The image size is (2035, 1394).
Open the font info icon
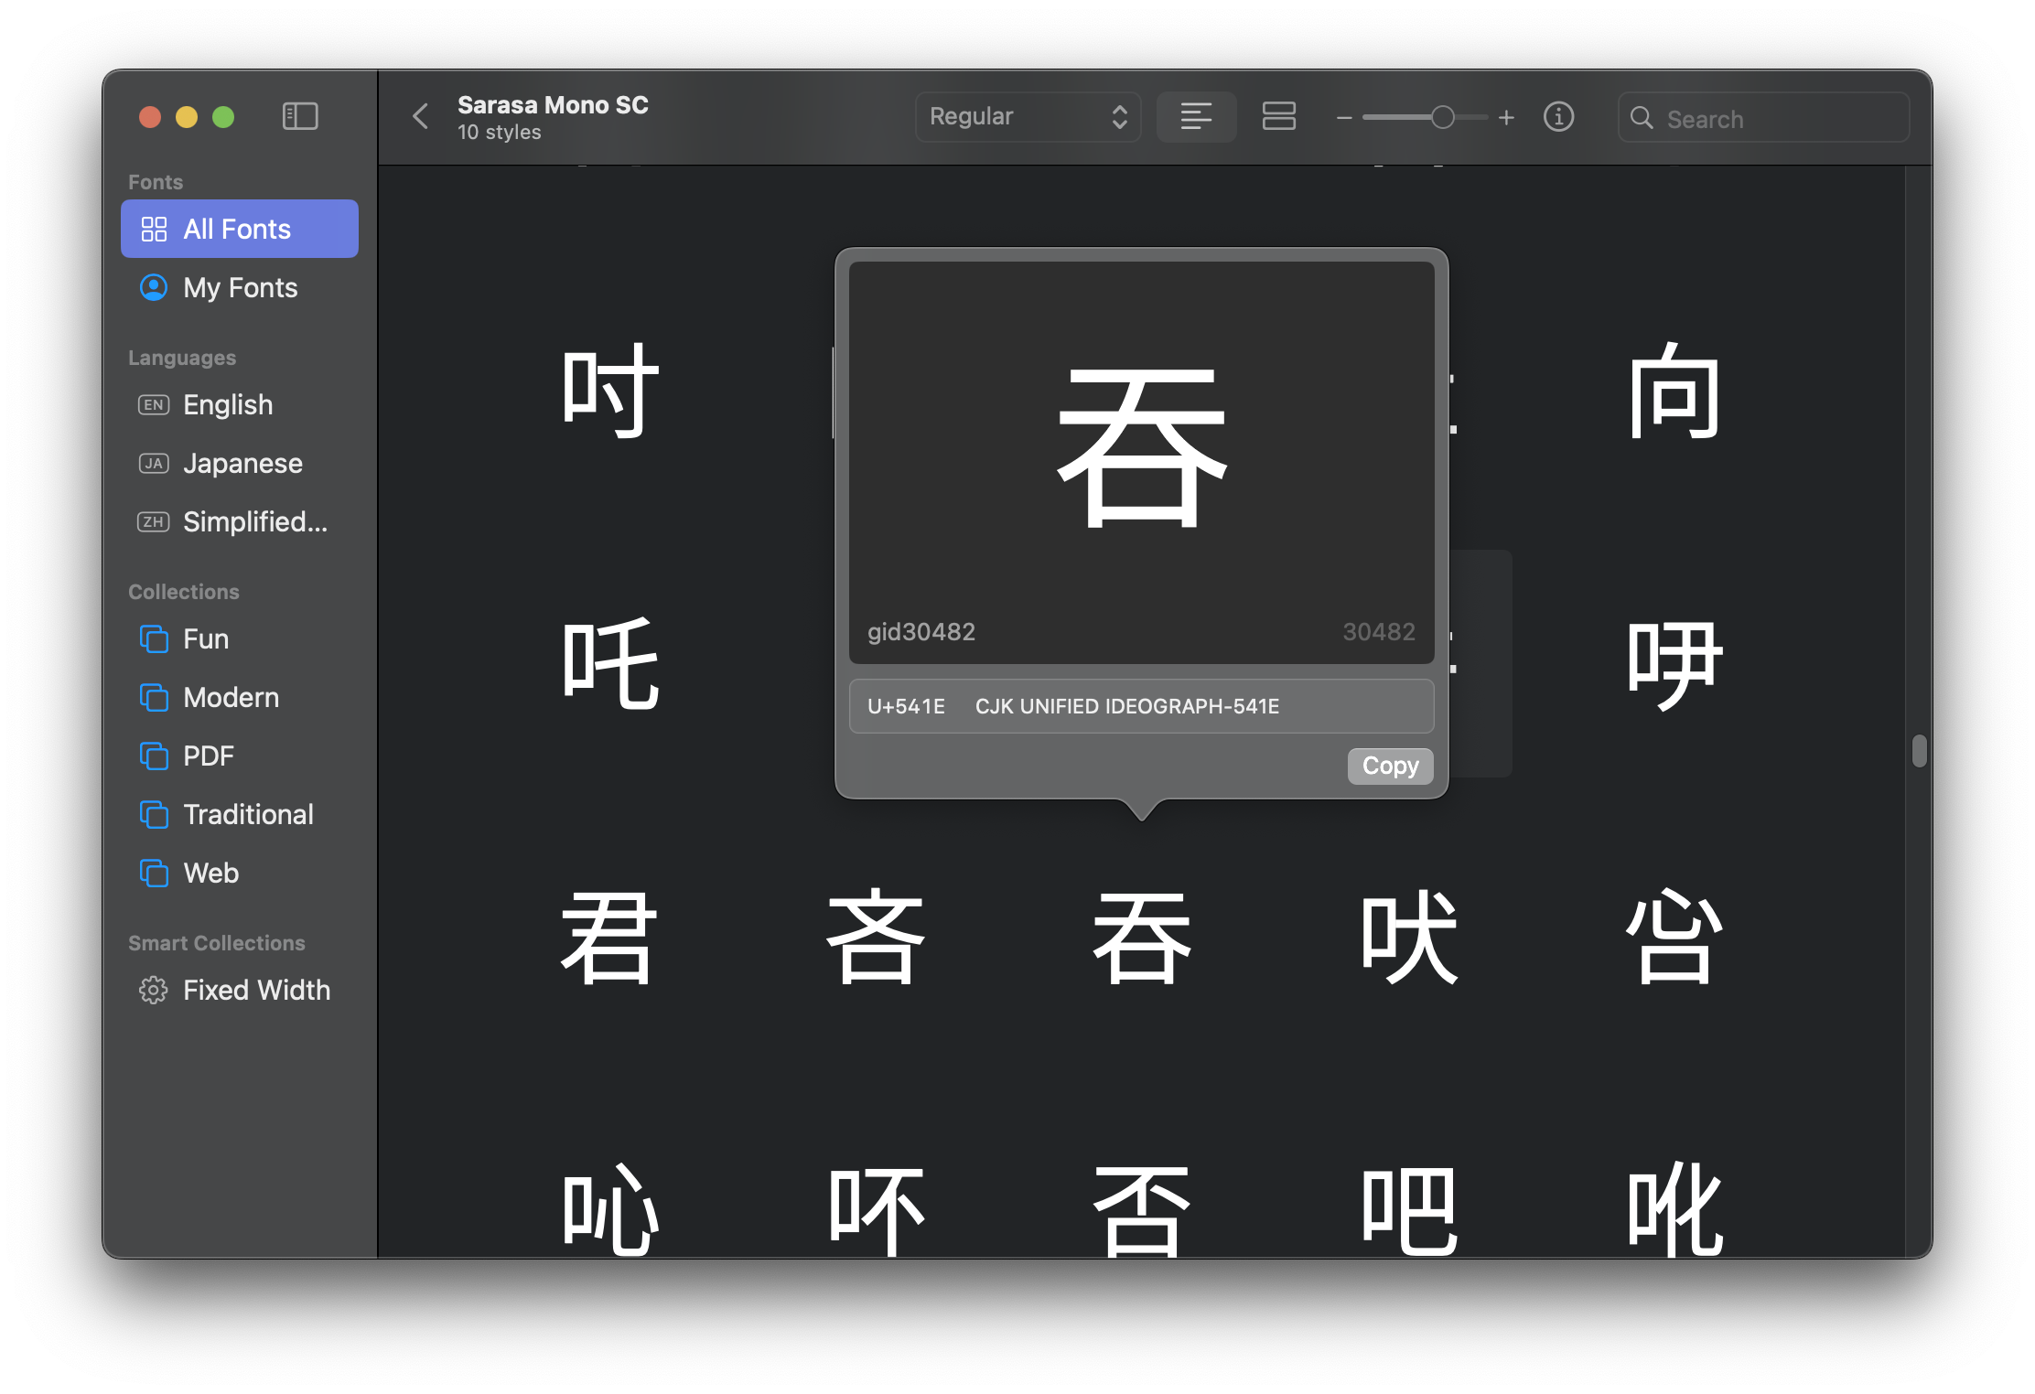(1558, 117)
